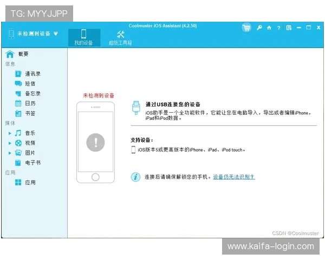Viewport: 325px width, 260px height.
Task: Click the key registration icon
Action: [x=259, y=28]
